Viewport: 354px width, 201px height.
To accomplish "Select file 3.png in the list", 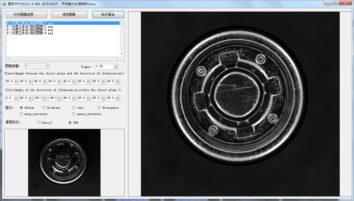I will click(x=30, y=30).
